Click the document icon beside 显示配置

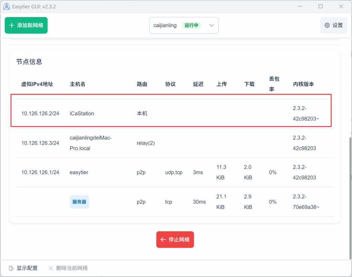pyautogui.click(x=11, y=268)
